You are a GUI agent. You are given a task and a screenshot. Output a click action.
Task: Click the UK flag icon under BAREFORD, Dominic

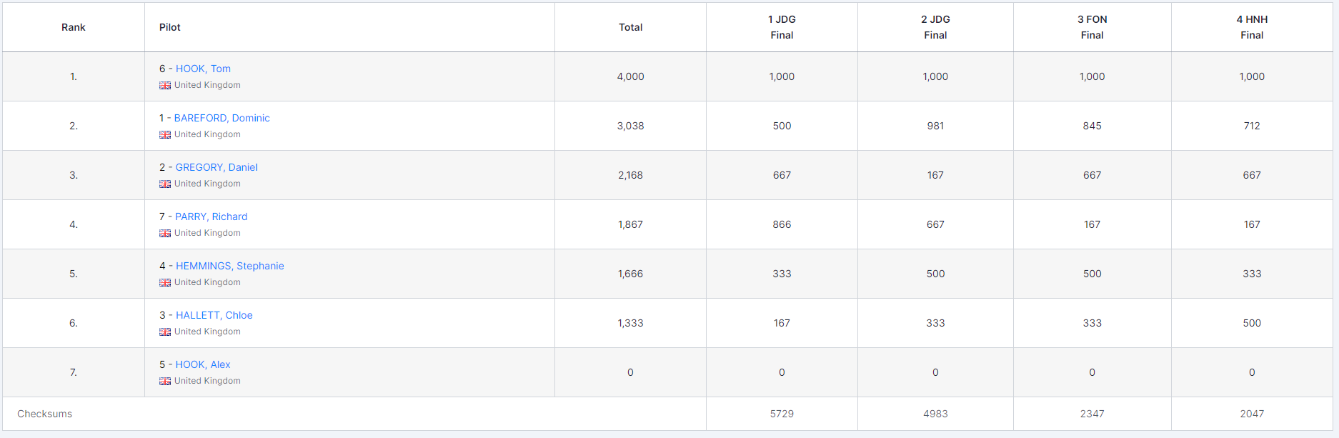point(165,135)
